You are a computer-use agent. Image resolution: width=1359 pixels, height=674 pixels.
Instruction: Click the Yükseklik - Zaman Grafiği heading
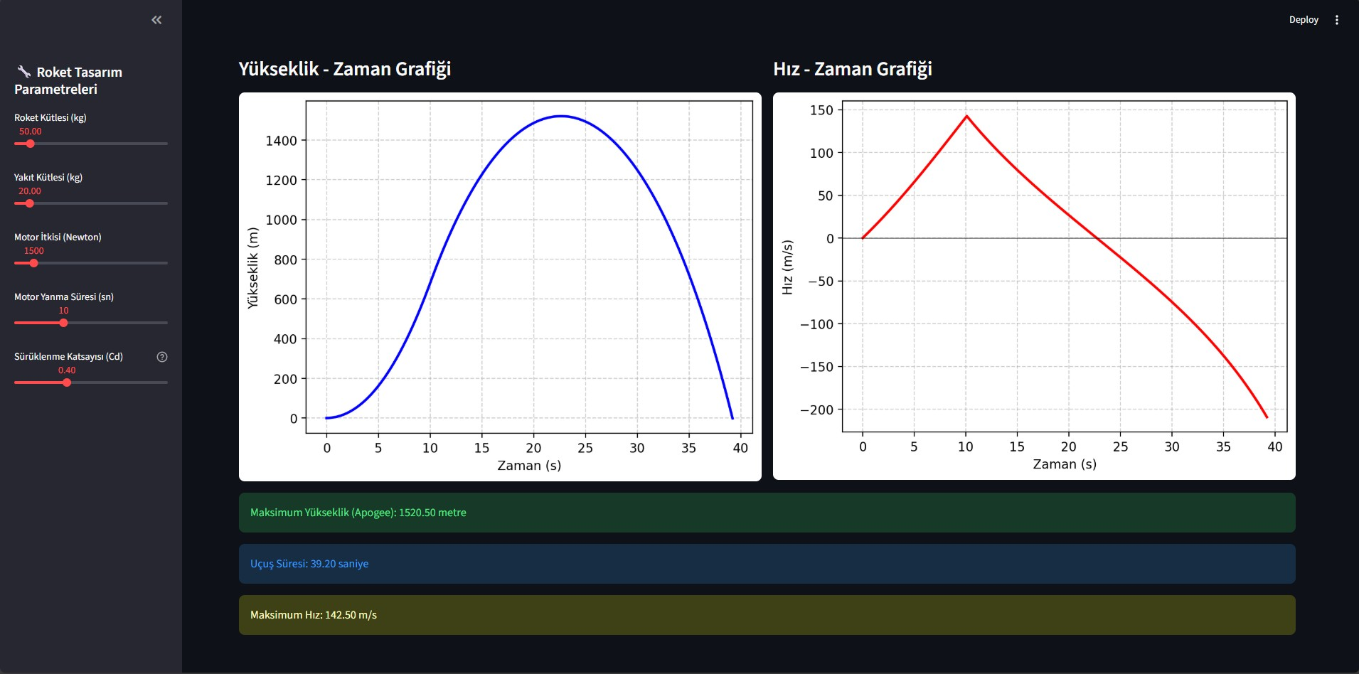click(x=345, y=69)
